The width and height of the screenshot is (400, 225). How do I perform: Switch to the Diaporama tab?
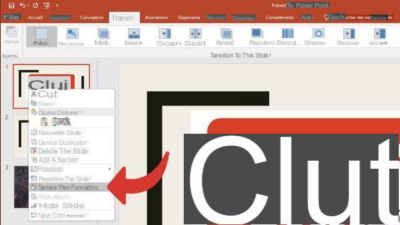click(189, 17)
